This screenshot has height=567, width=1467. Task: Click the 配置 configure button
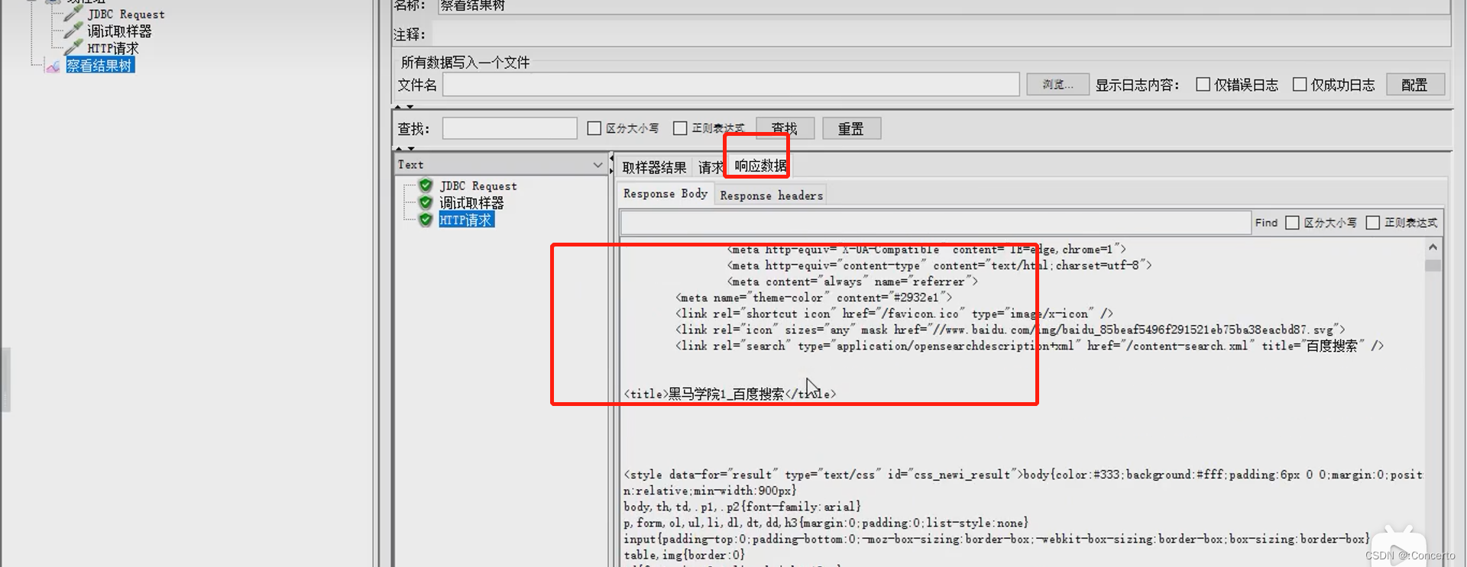(x=1414, y=85)
